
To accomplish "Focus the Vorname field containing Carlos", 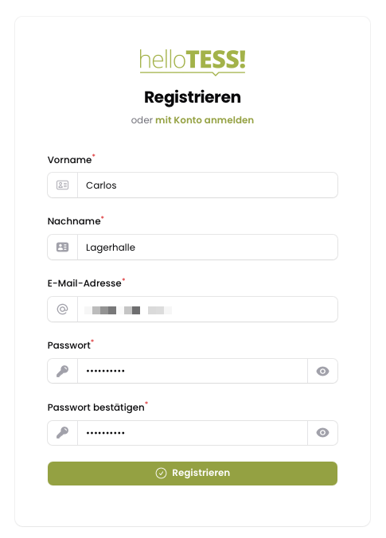I will (x=208, y=185).
